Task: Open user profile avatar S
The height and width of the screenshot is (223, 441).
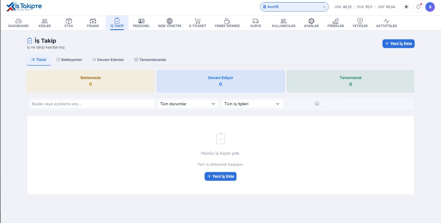Action: [430, 7]
